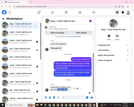
Task: Open Chrome three-dot menu
Action: pyautogui.click(x=132, y=6)
